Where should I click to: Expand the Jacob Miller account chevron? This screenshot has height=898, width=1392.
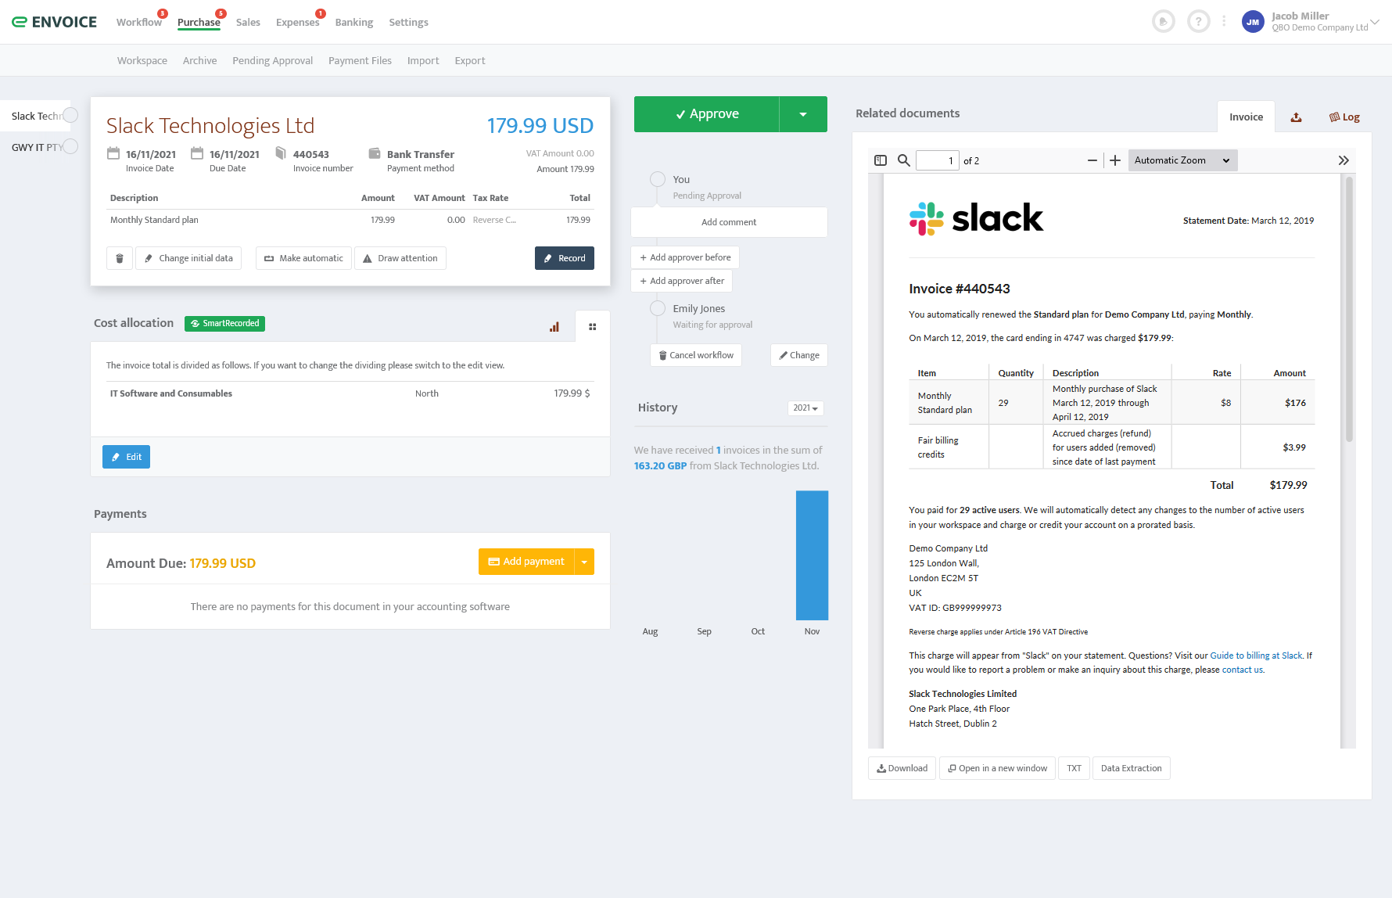tap(1375, 22)
